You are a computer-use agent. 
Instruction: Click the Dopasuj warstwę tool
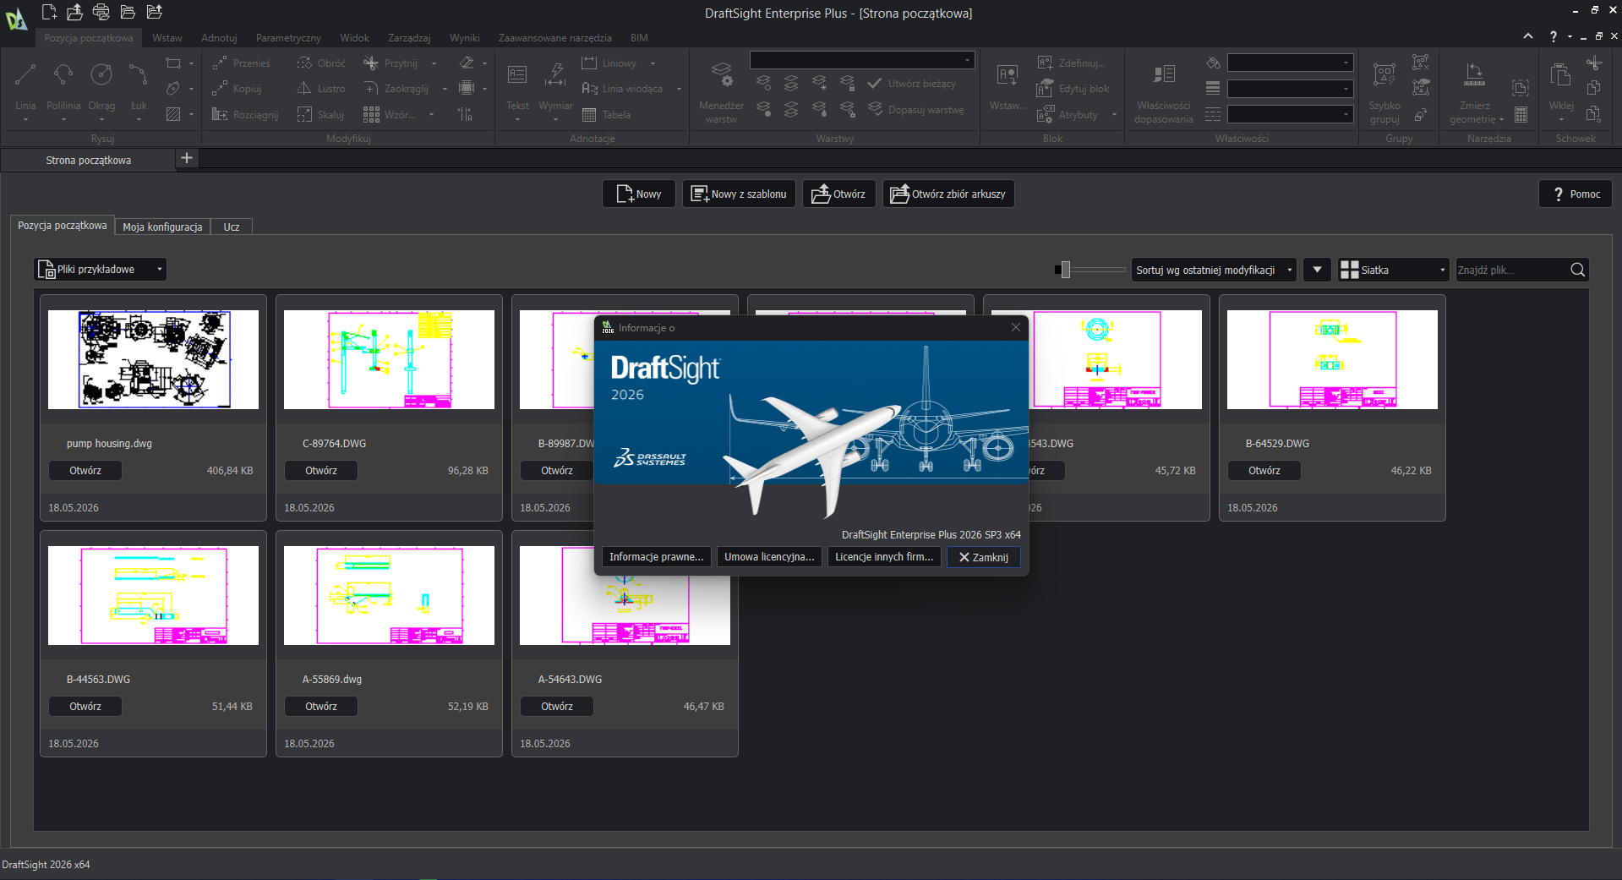point(916,110)
